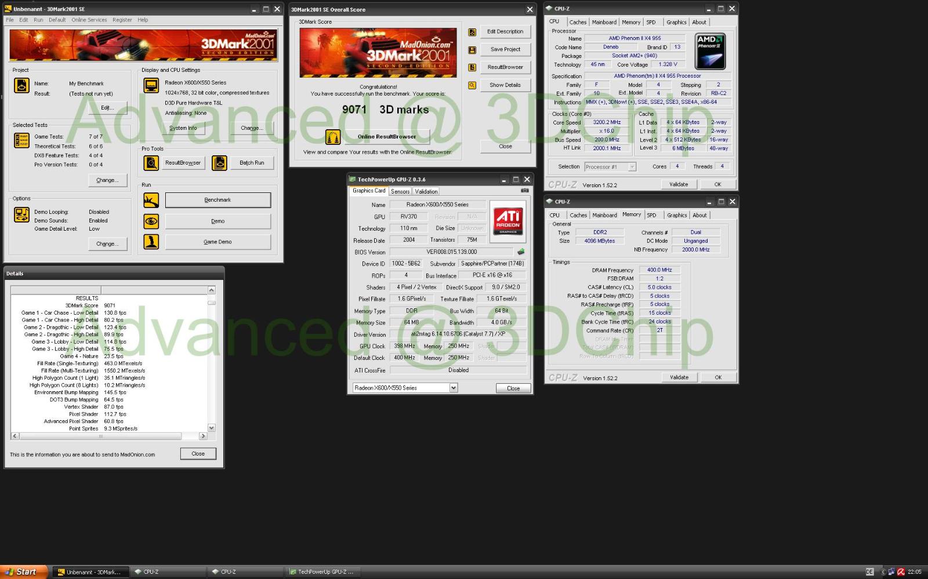This screenshot has width=928, height=579.
Task: Click the GPU-Z screenshot camera icon
Action: tap(524, 190)
